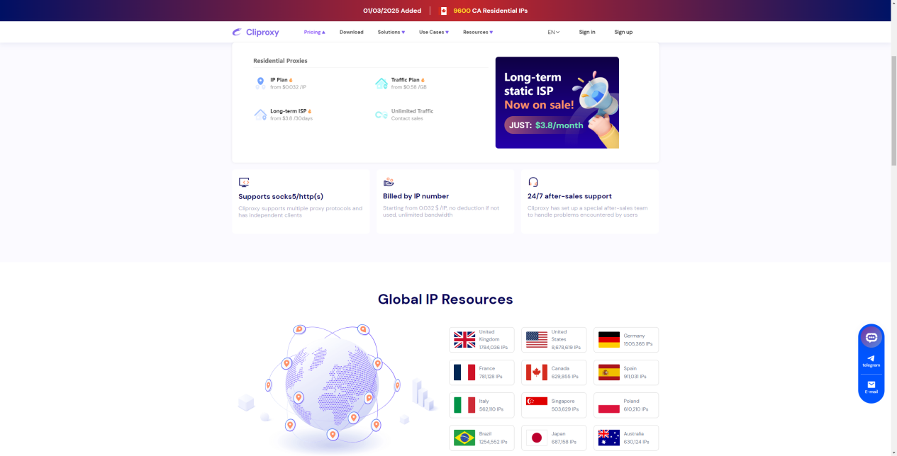
Task: Expand the Solutions dropdown
Action: pos(391,32)
